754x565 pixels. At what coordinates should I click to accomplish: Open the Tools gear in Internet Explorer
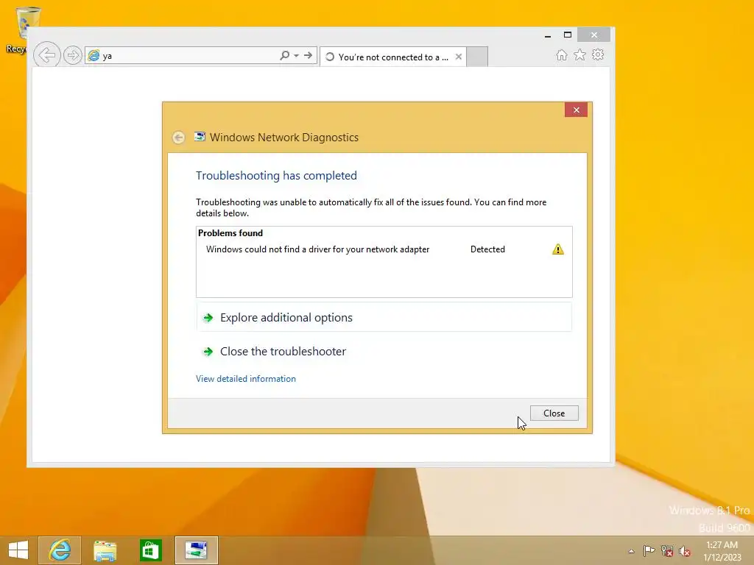coord(598,54)
